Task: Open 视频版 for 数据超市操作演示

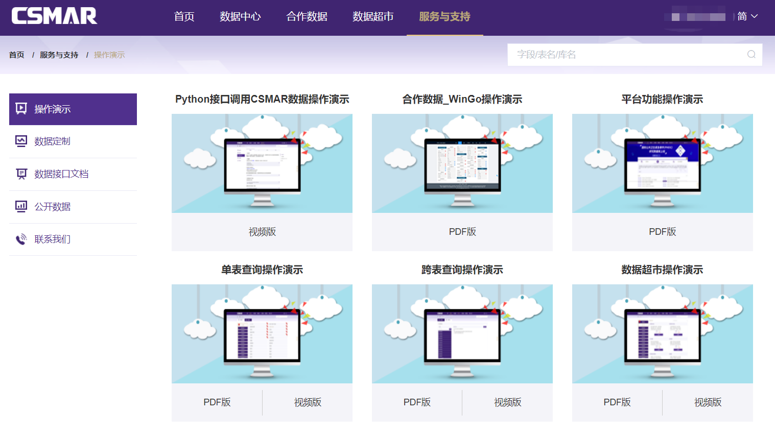Action: tap(708, 402)
